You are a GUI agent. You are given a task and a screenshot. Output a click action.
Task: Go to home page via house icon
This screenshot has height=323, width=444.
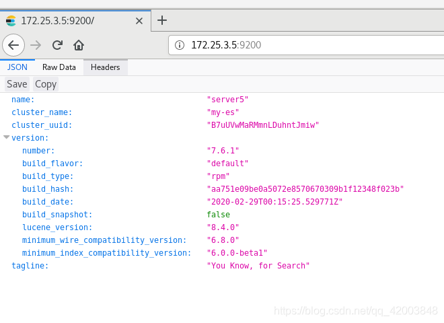[x=79, y=45]
